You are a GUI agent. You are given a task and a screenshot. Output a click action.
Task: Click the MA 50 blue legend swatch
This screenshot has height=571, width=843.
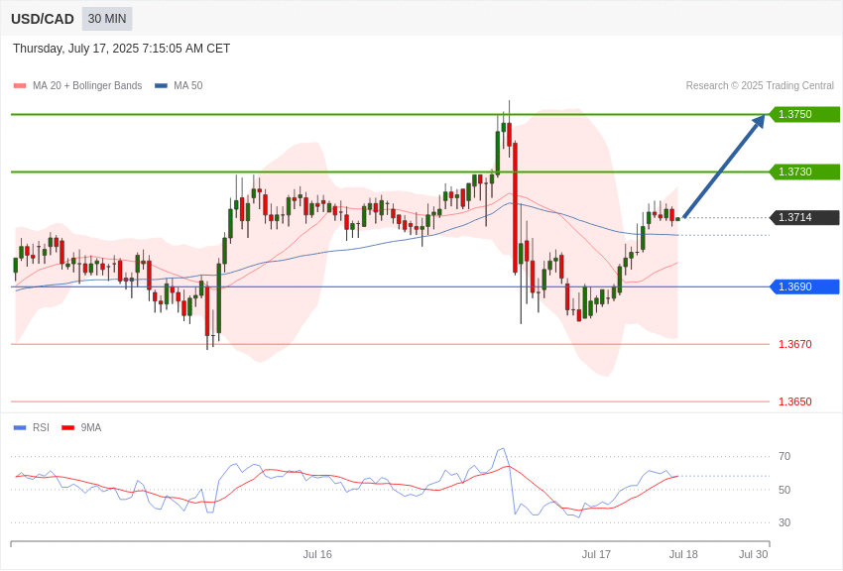(x=161, y=86)
